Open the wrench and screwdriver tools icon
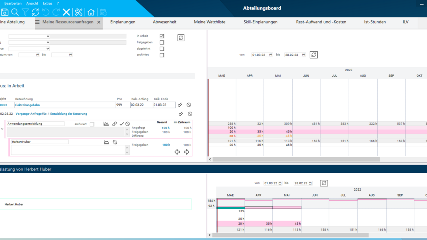Screen dimensions: 427x240 [79, 12]
